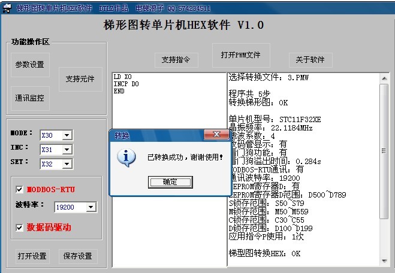Toggle the 数据码驱动 checkbox
Screen dimensions: 395x273
tap(20, 227)
